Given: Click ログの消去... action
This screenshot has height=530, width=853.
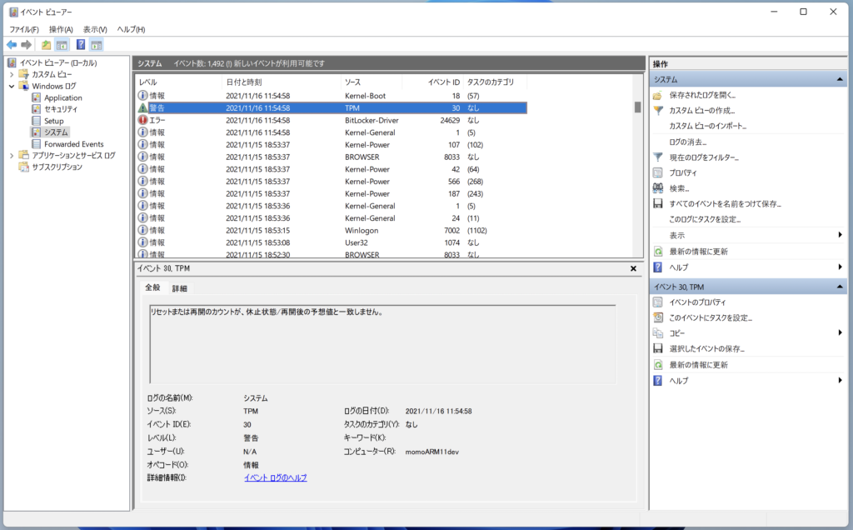Looking at the screenshot, I should [687, 142].
